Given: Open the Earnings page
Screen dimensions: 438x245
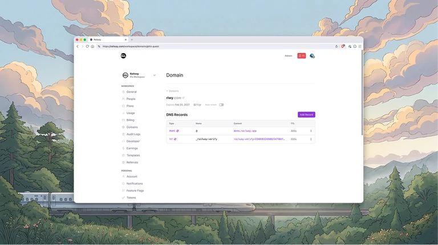Looking at the screenshot, I should tap(130, 148).
